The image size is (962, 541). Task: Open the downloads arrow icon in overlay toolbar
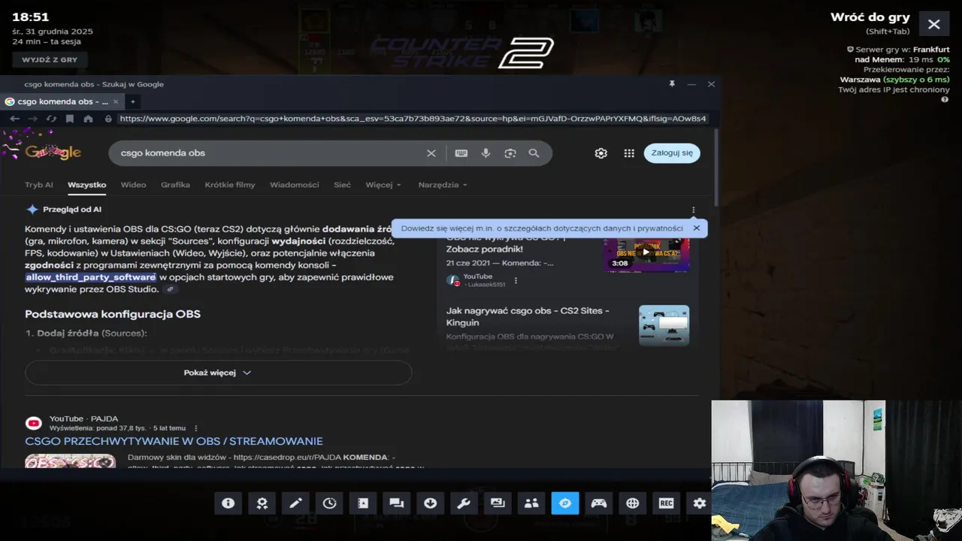coord(431,503)
